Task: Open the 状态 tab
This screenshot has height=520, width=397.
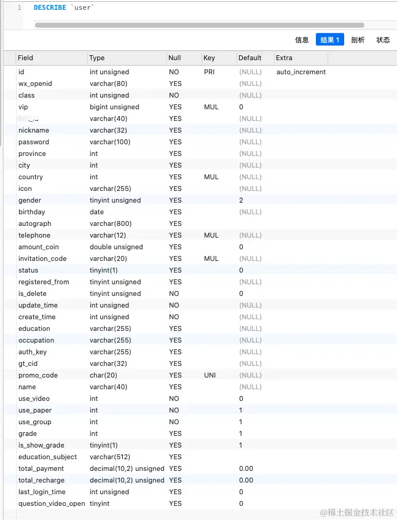Action: coord(383,40)
